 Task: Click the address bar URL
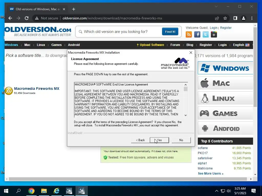pos(112,18)
